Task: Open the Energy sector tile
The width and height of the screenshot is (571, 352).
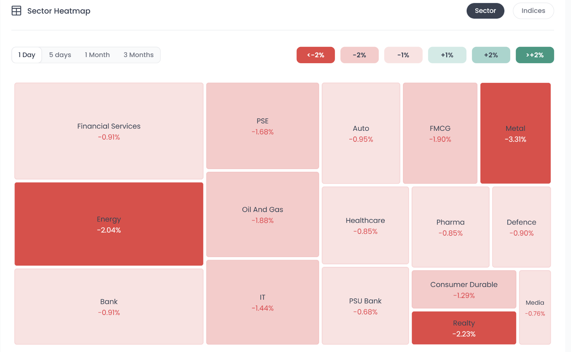Action: point(109,224)
